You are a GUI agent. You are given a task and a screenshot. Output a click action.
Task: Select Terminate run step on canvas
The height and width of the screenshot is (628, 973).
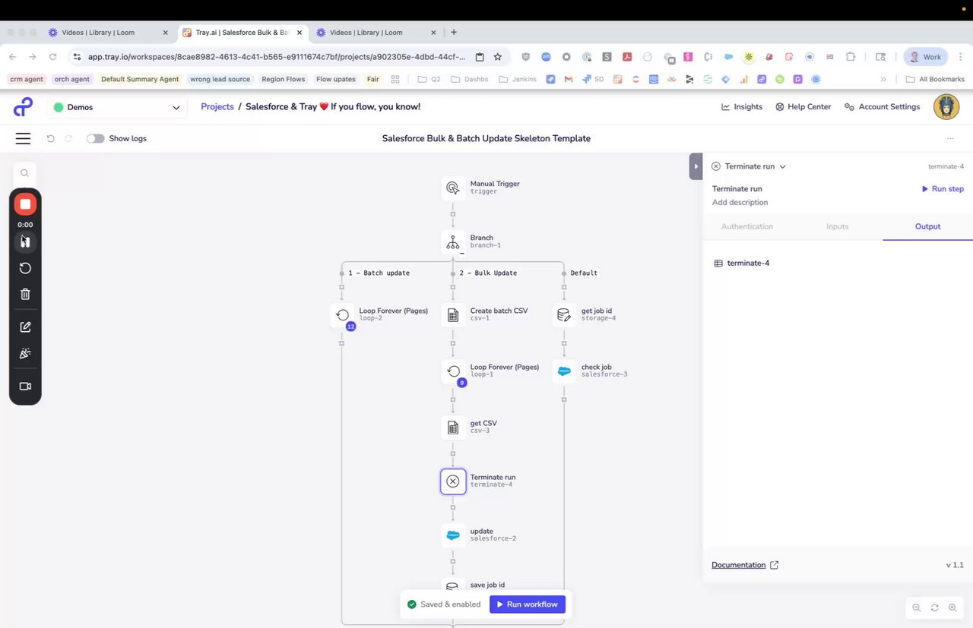pos(453,481)
